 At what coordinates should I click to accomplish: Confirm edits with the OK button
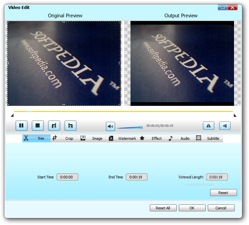pyautogui.click(x=192, y=208)
